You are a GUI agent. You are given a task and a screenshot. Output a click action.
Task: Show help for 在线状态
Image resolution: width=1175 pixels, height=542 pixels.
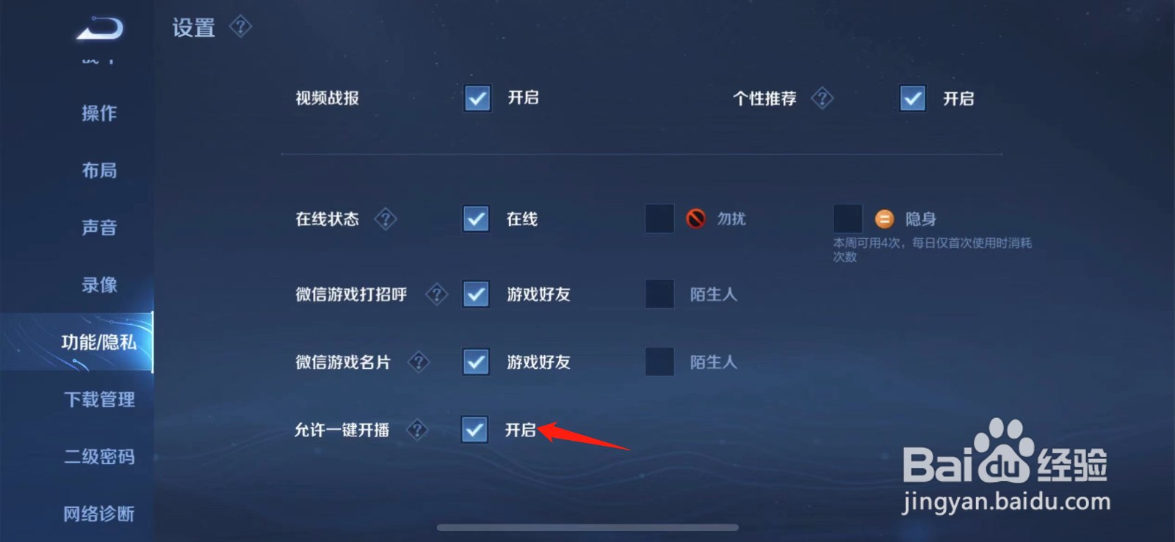386,219
